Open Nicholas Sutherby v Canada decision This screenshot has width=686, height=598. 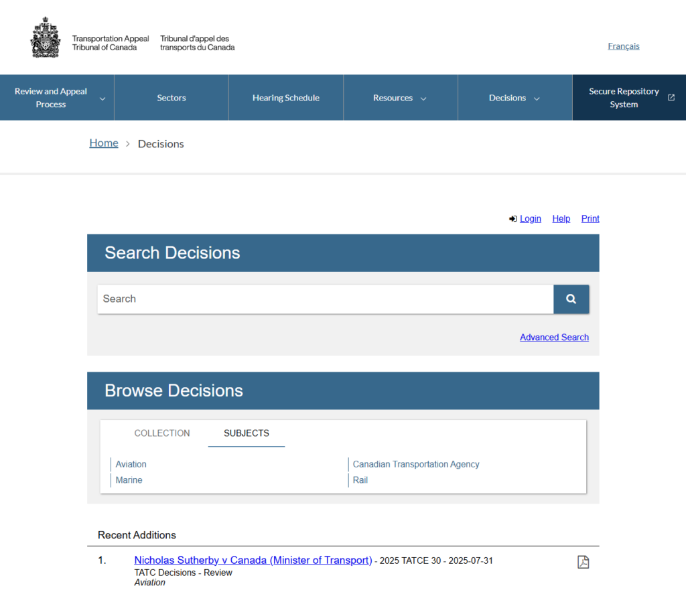253,560
